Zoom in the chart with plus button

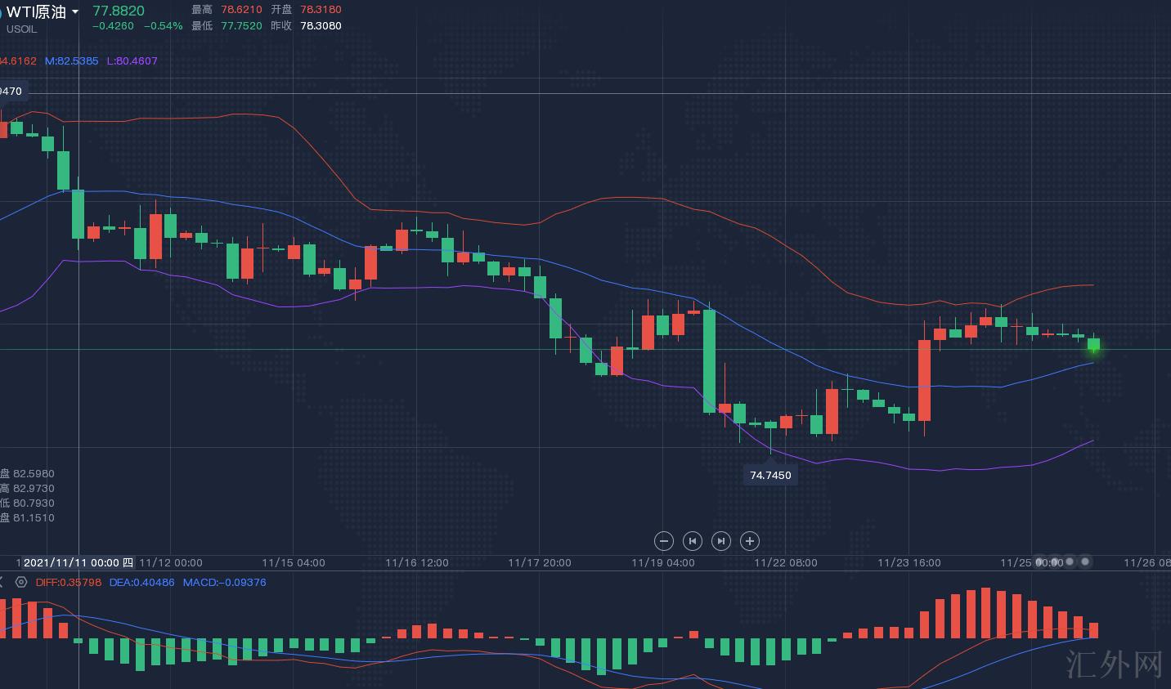coord(750,541)
